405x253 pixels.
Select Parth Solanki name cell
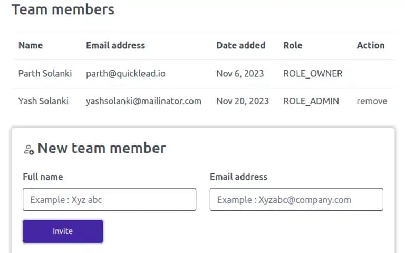[45, 74]
